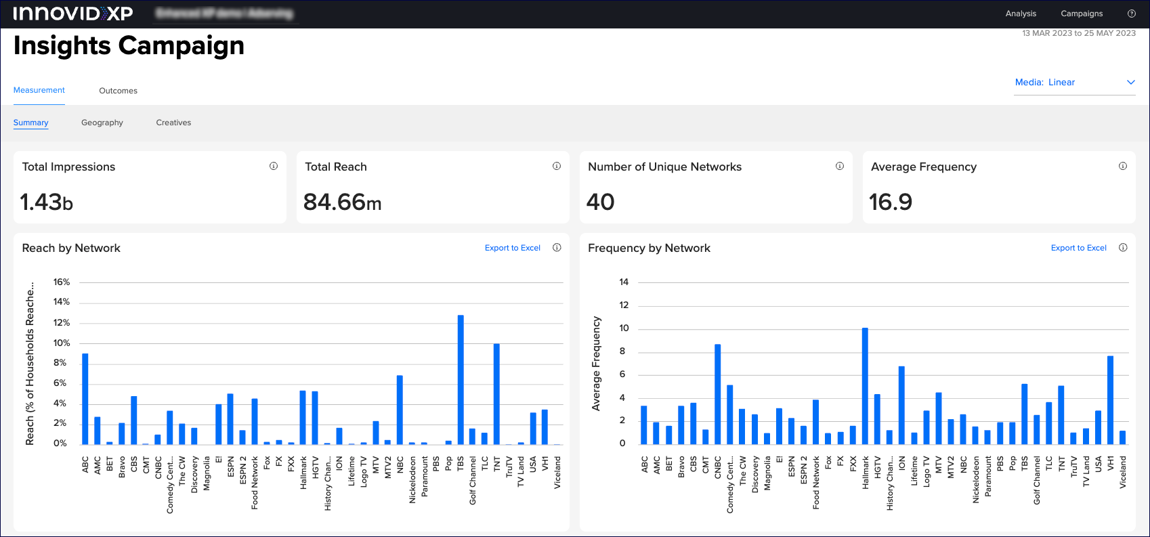Click the NBC bar in Reach chart
The width and height of the screenshot is (1150, 537).
click(x=400, y=410)
